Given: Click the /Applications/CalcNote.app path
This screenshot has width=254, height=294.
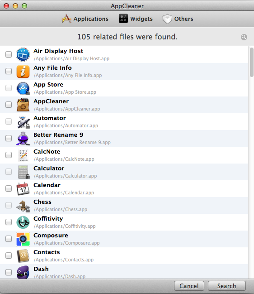Looking at the screenshot, I should (64, 159).
